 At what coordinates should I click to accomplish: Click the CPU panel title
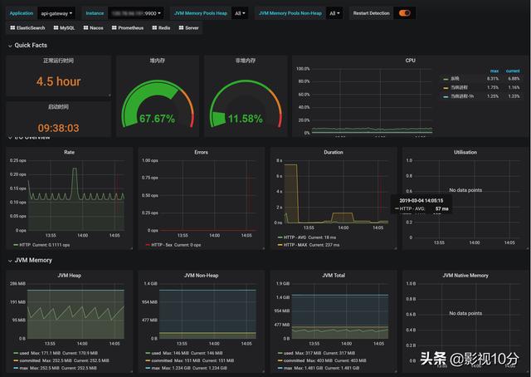click(410, 61)
